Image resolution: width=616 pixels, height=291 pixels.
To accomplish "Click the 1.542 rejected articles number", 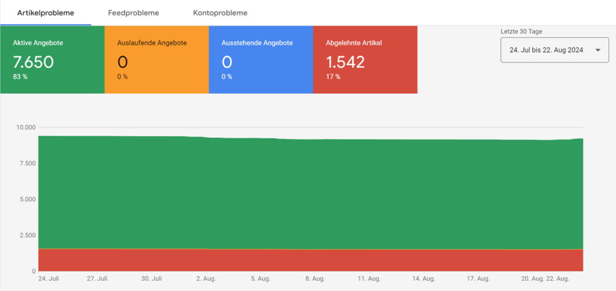I will [346, 62].
